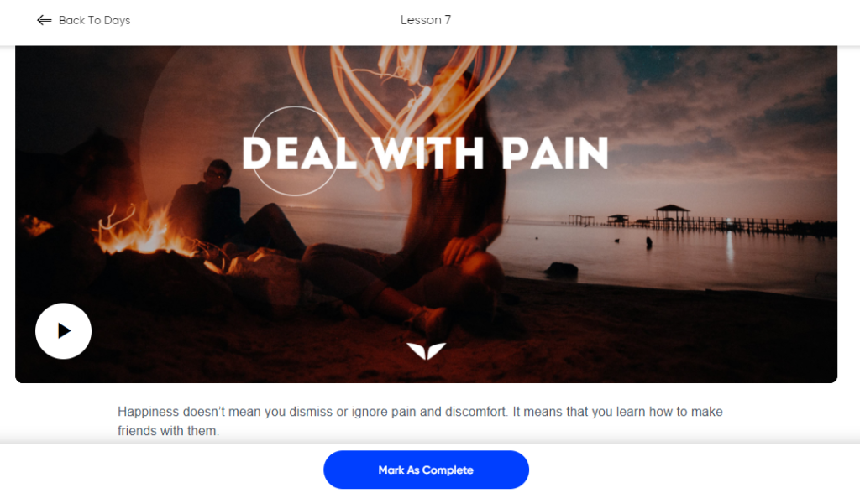Click the 'Happiness doesn't mean' description line
Viewport: 860px width, 493px height.
[420, 412]
